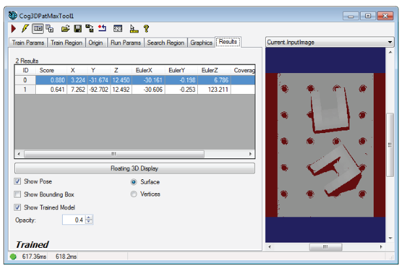The height and width of the screenshot is (270, 405).
Task: Click the floppy disk save icon
Action: pos(78,29)
